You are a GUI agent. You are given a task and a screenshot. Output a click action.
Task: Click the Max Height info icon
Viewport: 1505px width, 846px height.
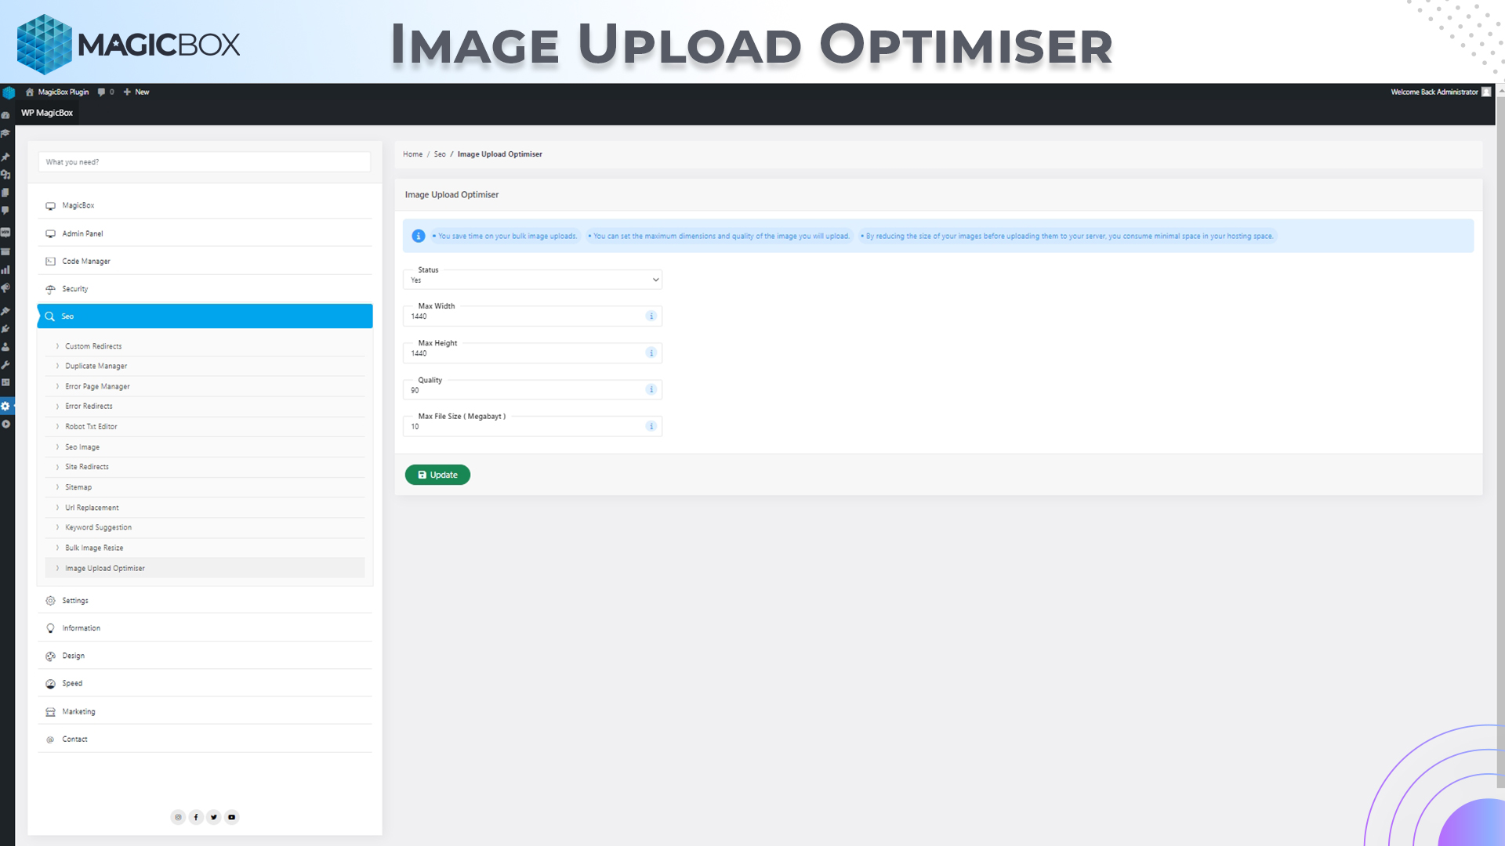click(x=651, y=352)
